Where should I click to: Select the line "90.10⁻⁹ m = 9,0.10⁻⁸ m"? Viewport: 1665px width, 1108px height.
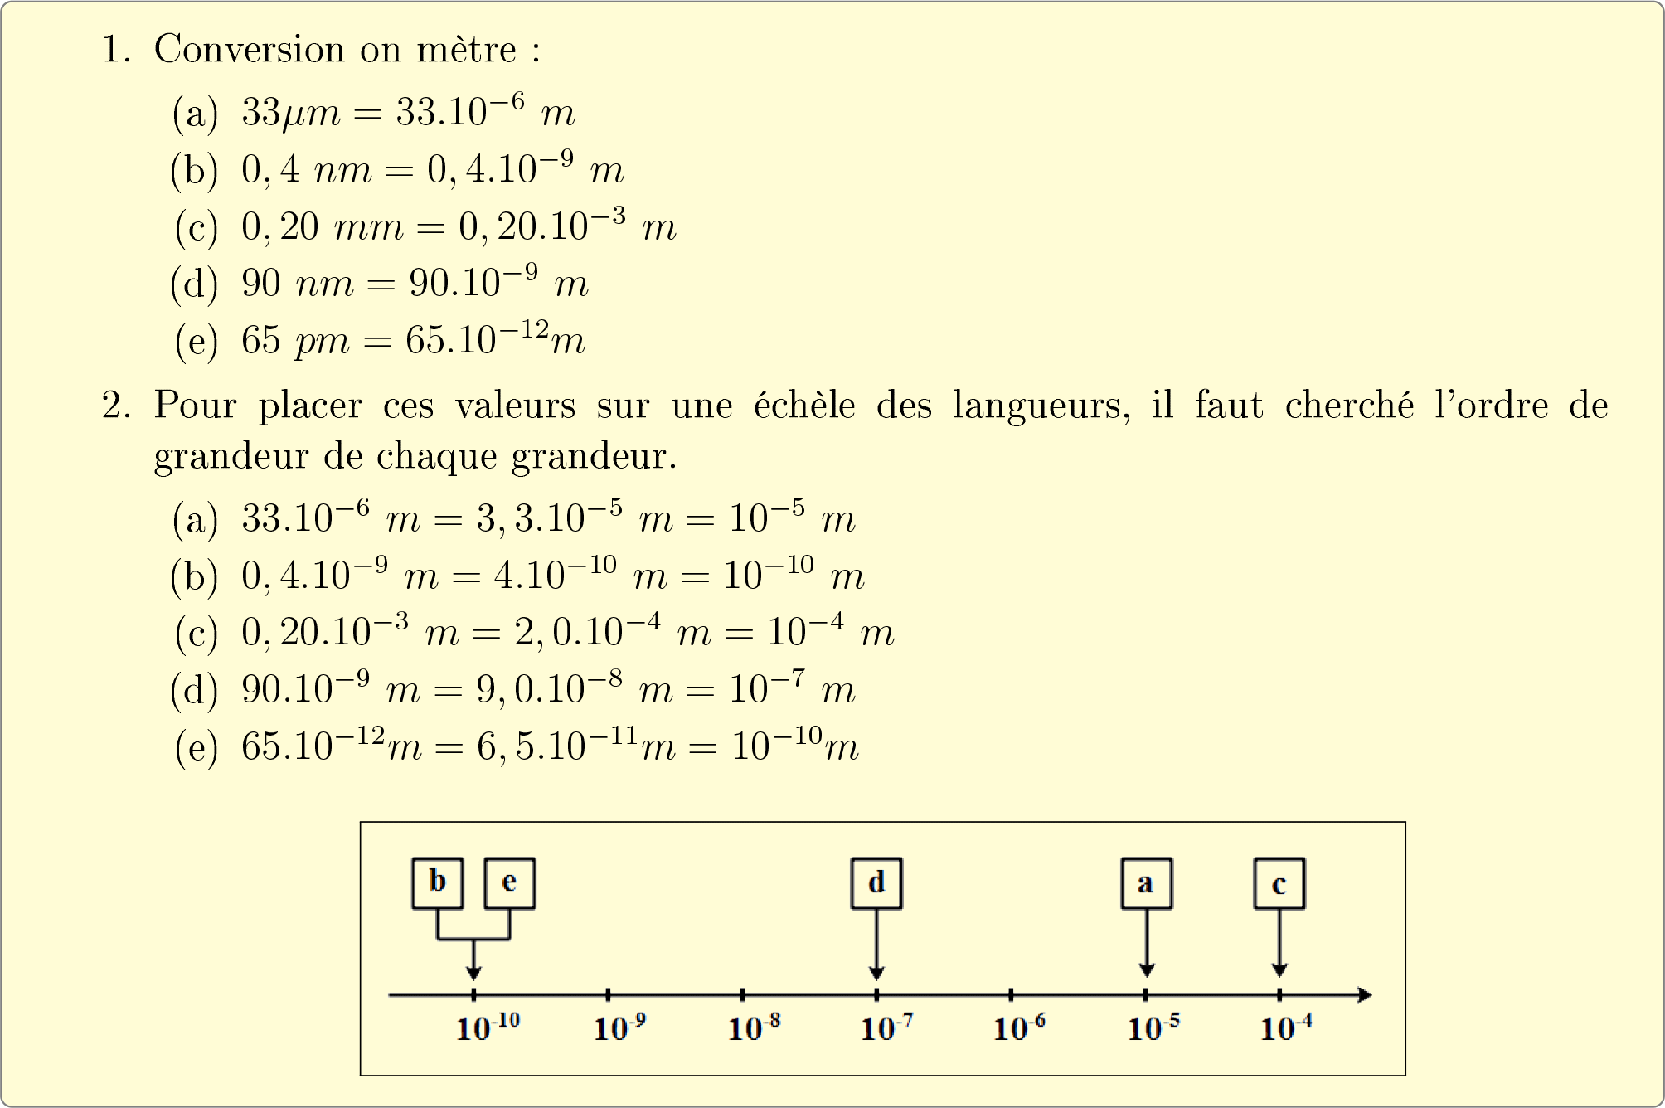pyautogui.click(x=548, y=688)
